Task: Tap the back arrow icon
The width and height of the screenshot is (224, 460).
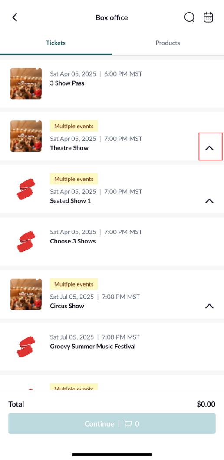Action: coord(15,17)
